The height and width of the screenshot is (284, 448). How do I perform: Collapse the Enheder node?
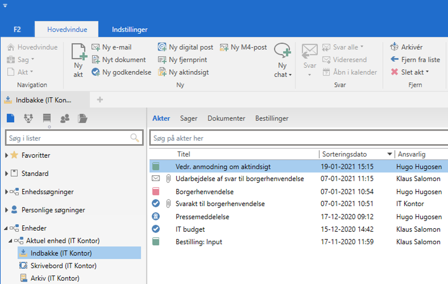(6, 228)
